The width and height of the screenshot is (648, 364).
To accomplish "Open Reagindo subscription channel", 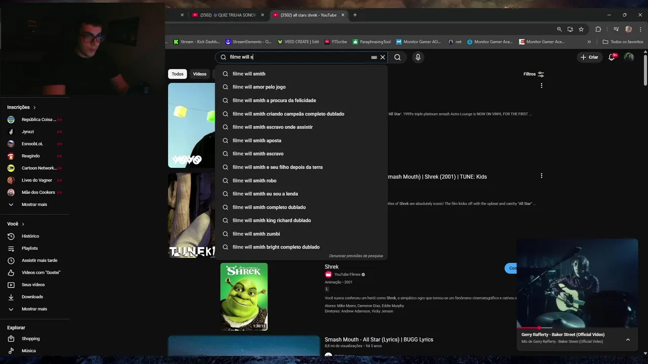I will (34, 156).
